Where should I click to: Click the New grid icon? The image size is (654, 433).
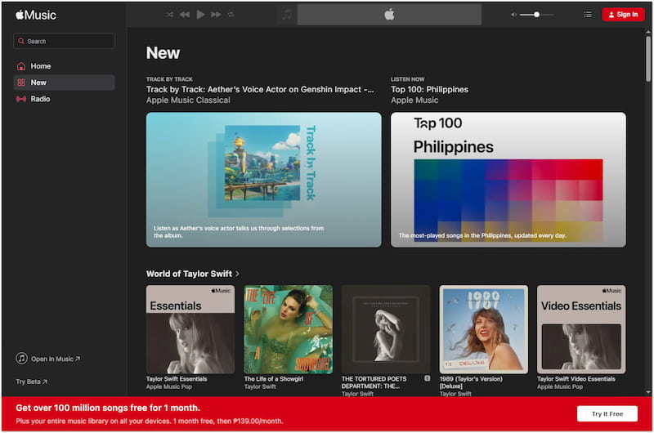(21, 83)
